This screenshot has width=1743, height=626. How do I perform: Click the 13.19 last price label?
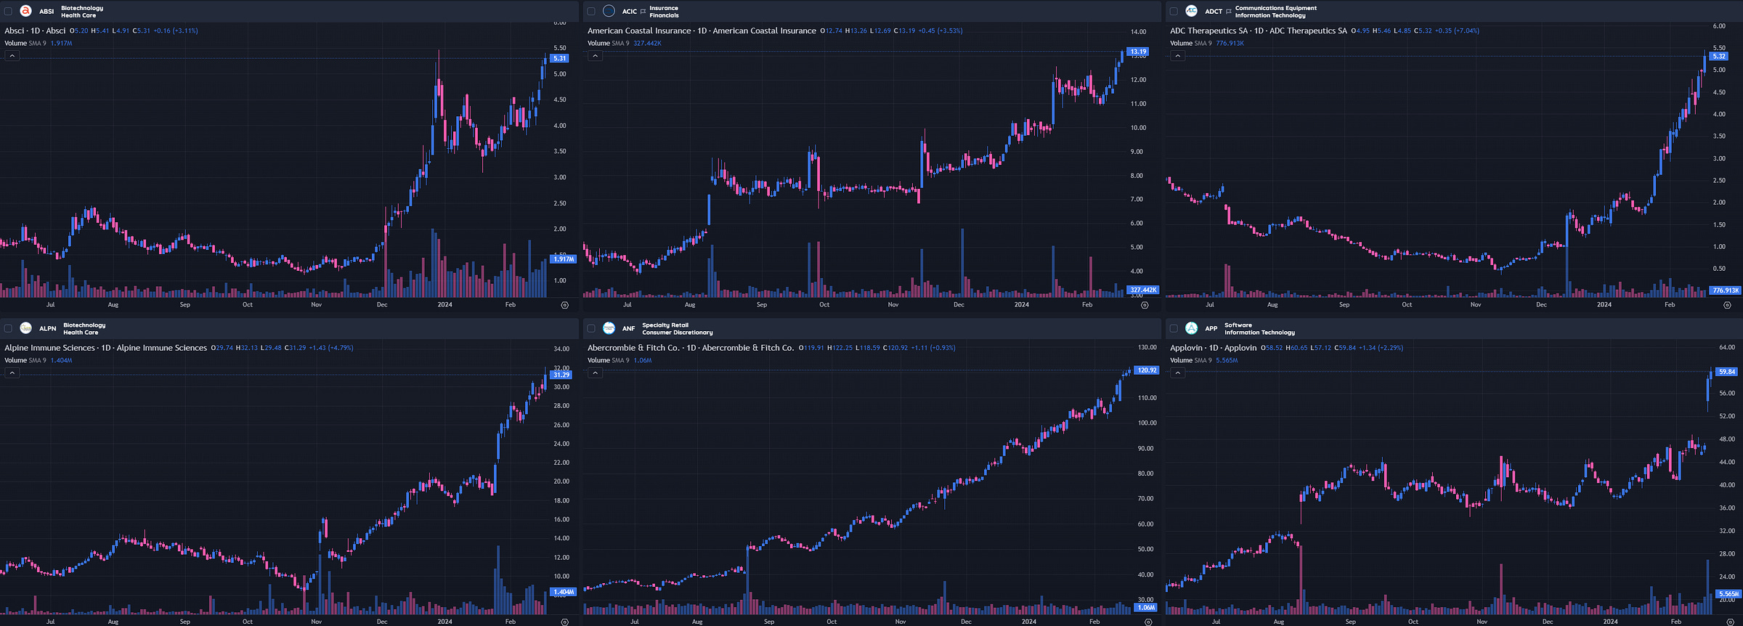pos(1138,52)
